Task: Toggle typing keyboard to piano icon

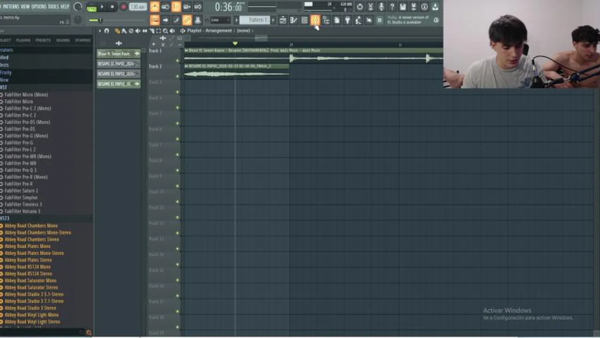Action: click(x=154, y=20)
